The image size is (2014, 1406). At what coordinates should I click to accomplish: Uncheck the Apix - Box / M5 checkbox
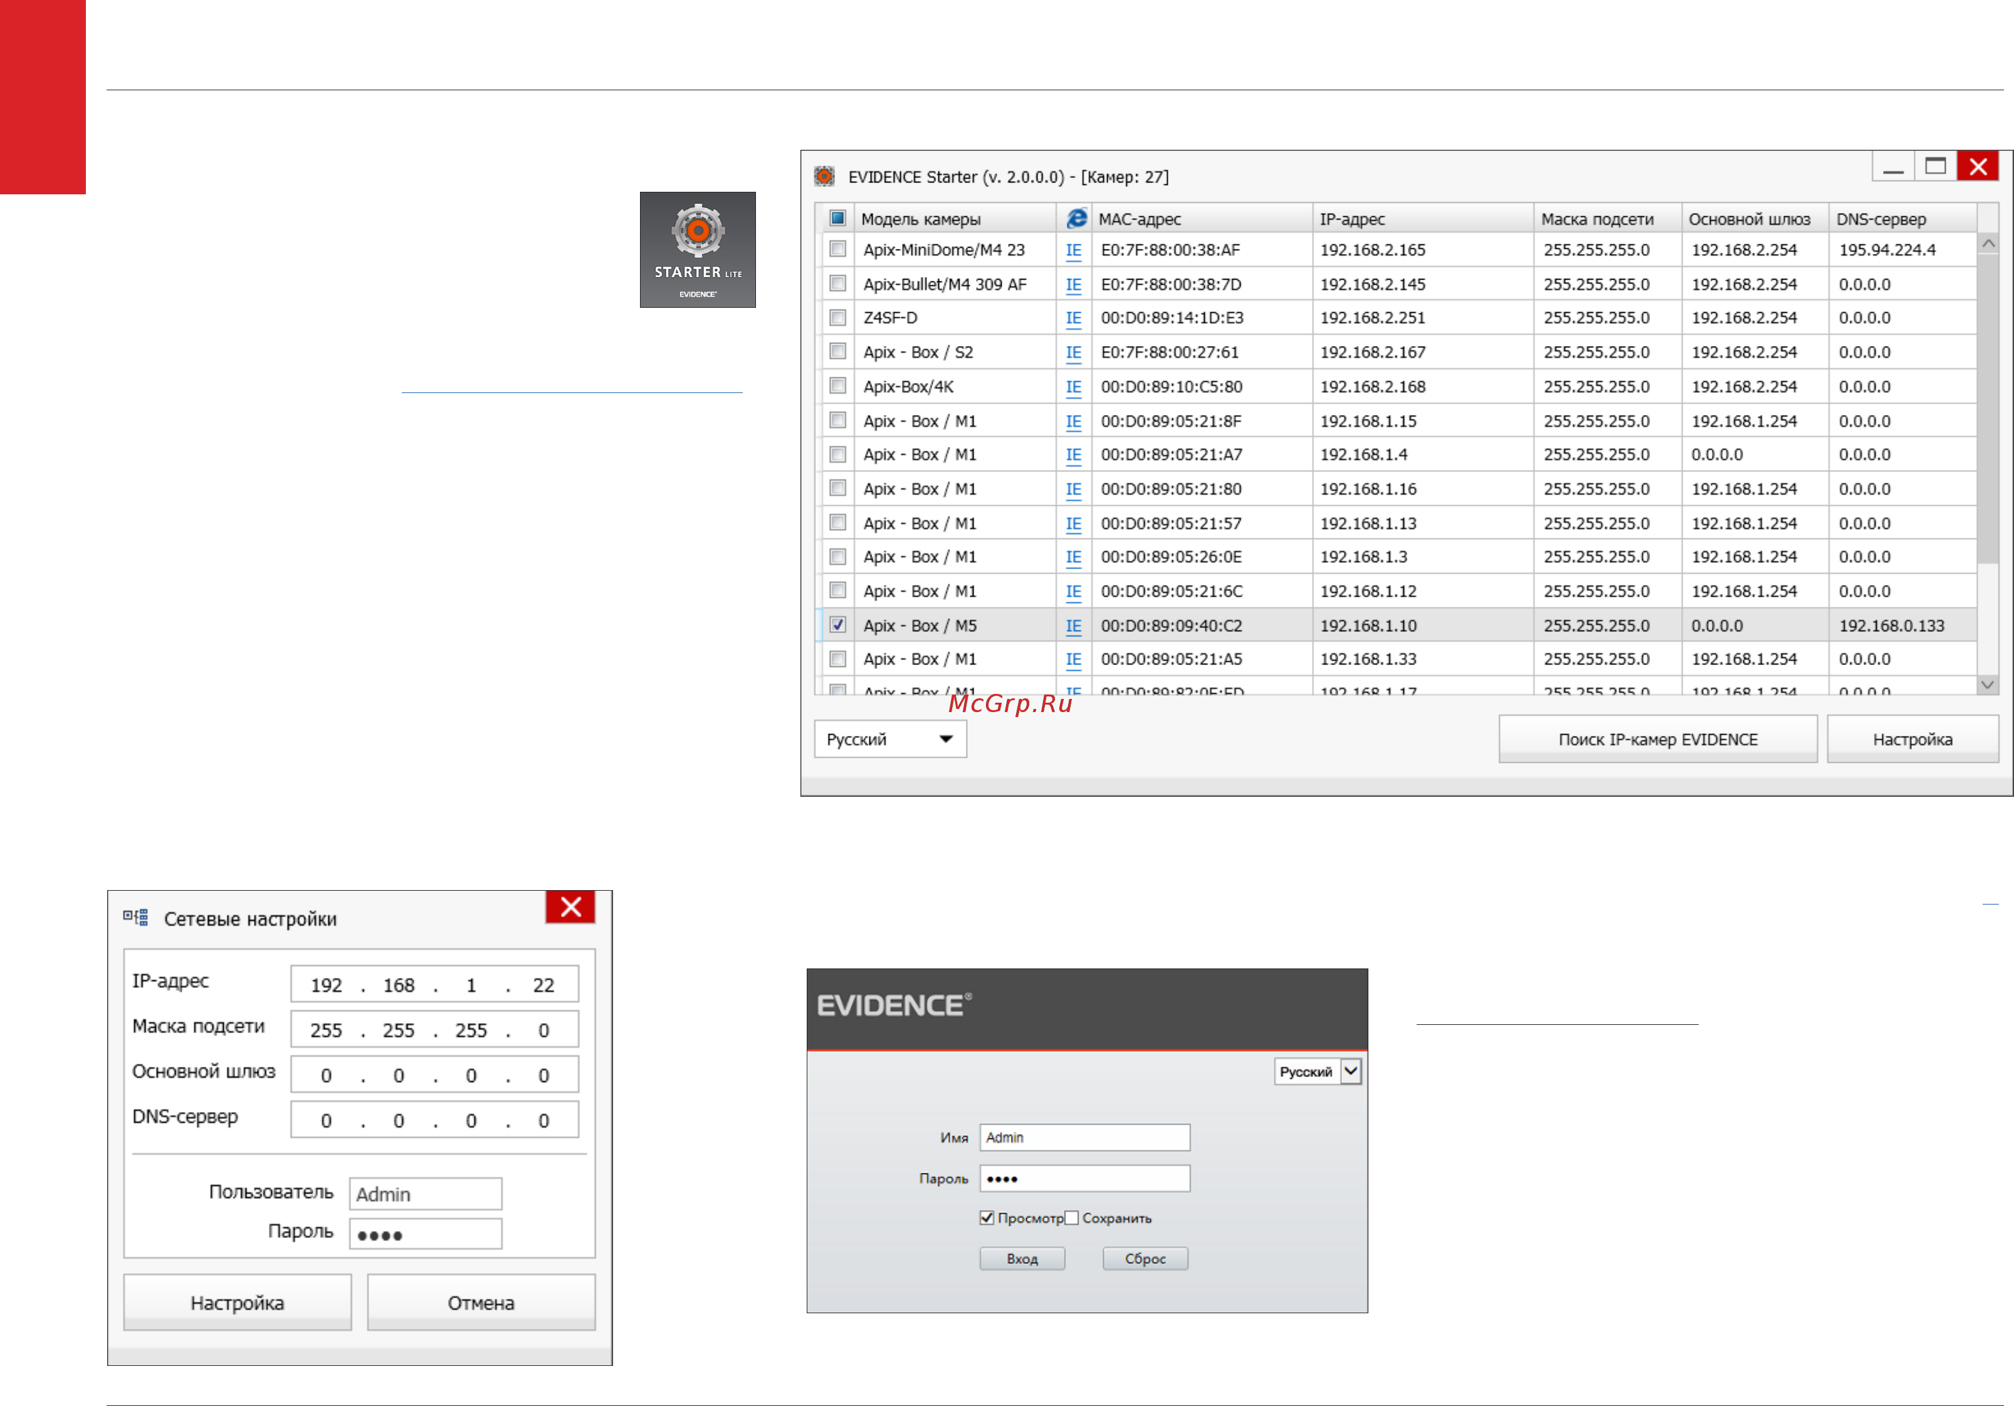tap(837, 626)
